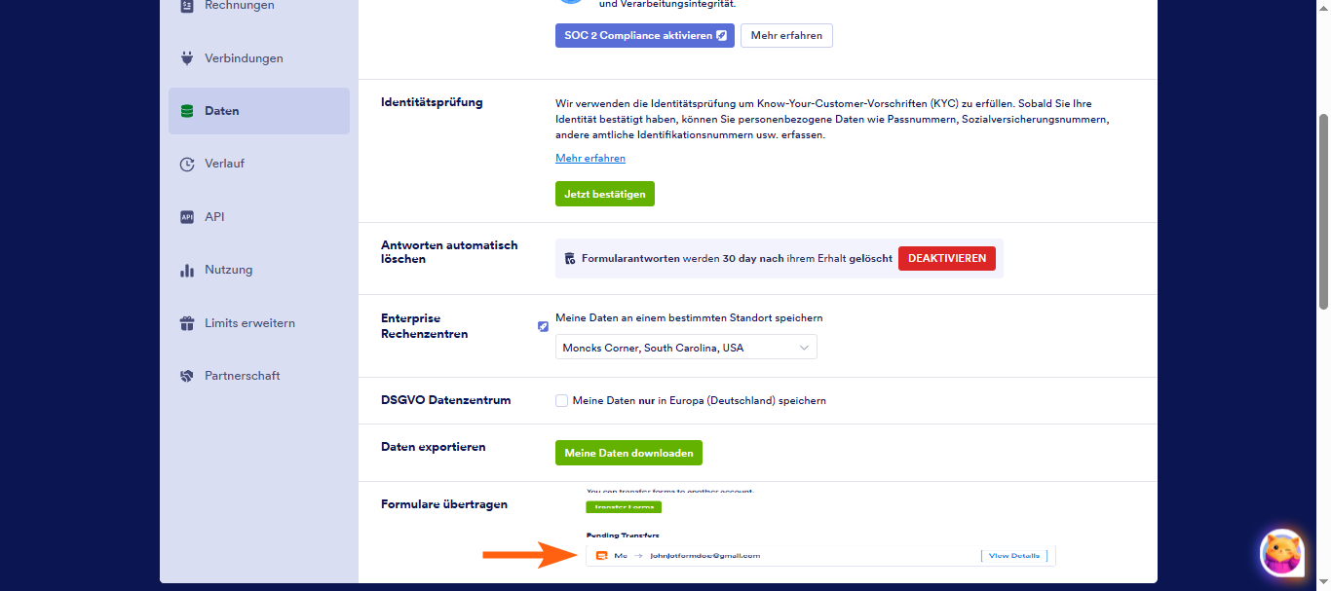Select the Daten database icon in sidebar
The height and width of the screenshot is (591, 1331).
(x=187, y=111)
